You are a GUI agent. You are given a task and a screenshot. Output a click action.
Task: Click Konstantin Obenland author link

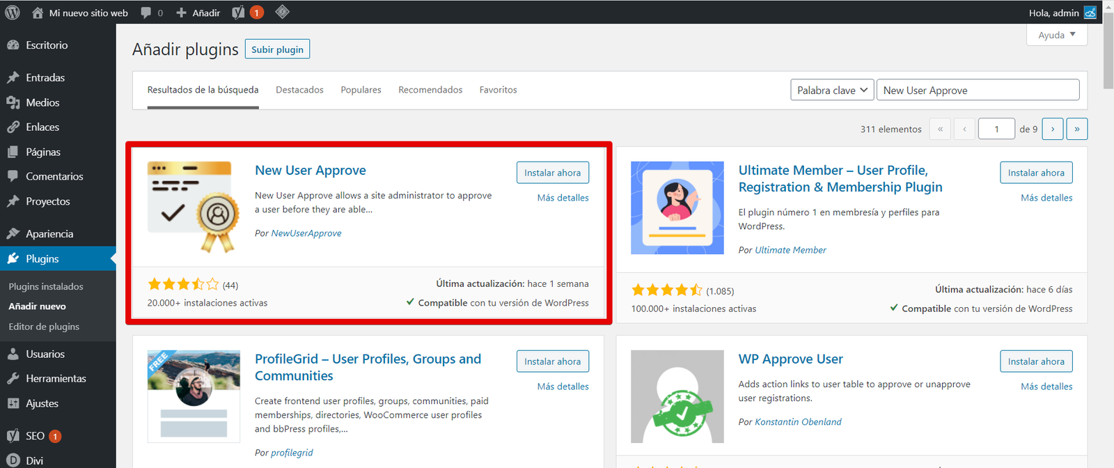coord(798,422)
